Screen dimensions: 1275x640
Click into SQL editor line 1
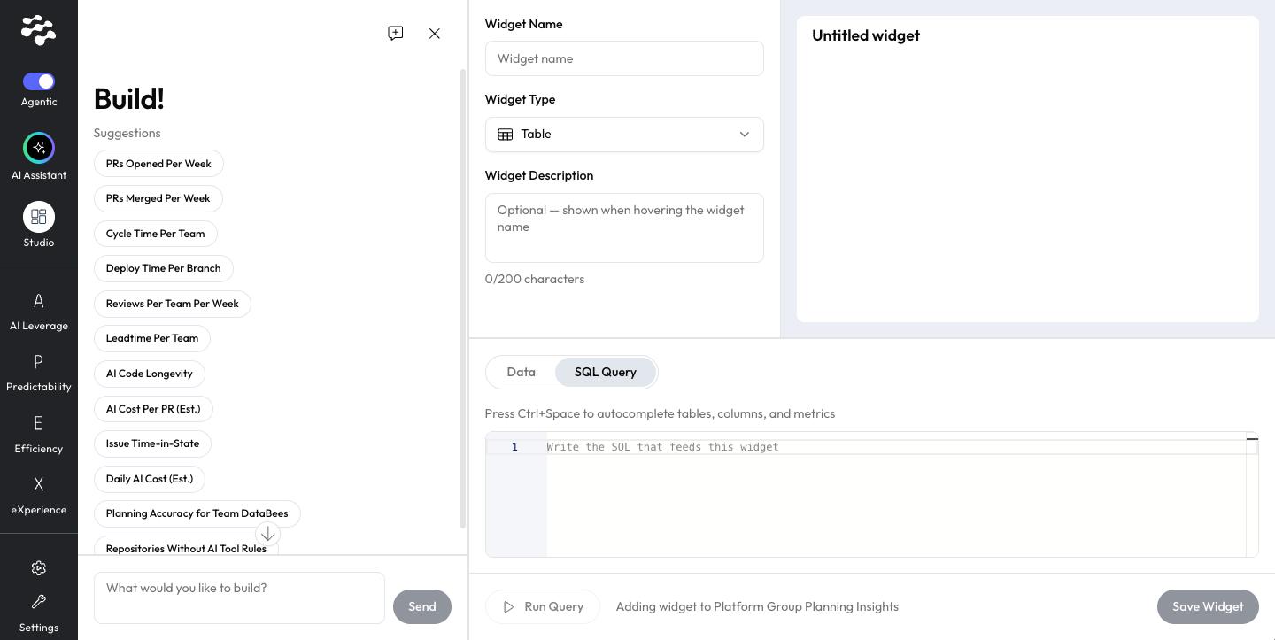pos(894,447)
